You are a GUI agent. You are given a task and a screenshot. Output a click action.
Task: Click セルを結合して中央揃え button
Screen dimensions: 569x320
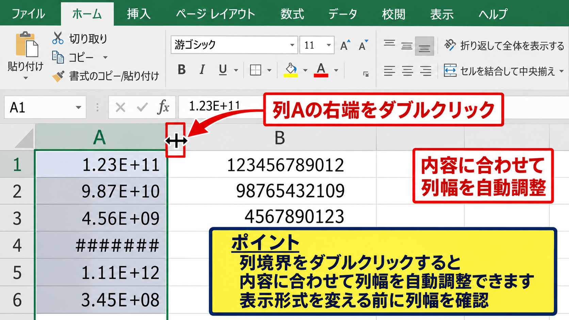pyautogui.click(x=500, y=71)
